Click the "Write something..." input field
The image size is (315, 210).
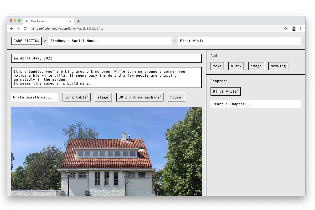pyautogui.click(x=35, y=97)
